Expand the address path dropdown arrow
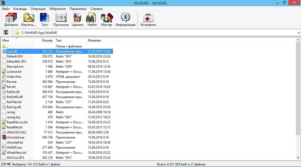This screenshot has height=167, width=301. (299, 32)
